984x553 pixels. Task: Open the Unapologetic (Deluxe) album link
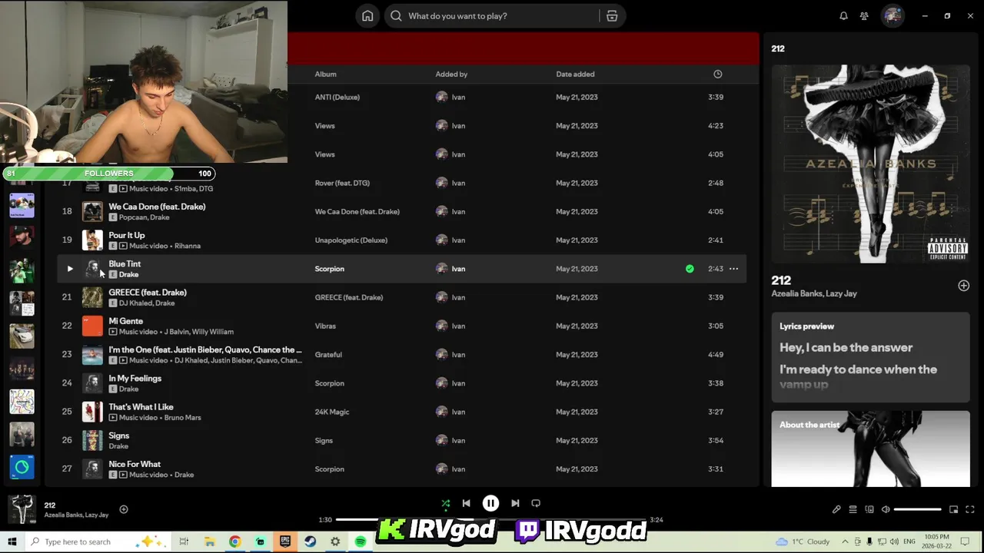pyautogui.click(x=351, y=240)
